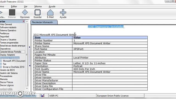Click the upper splitter arrow beside sidebar
This screenshot has width=176, height=99.
pyautogui.click(x=30, y=47)
